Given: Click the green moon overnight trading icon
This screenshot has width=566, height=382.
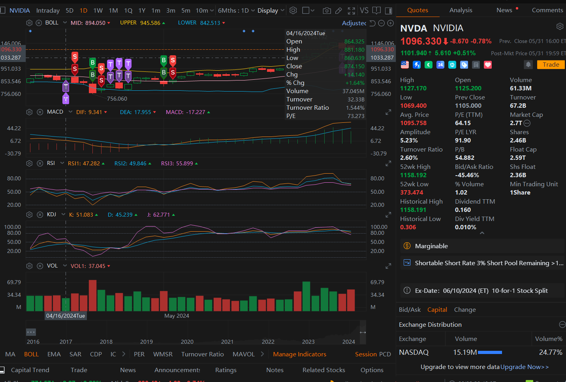Looking at the screenshot, I should pos(429,65).
